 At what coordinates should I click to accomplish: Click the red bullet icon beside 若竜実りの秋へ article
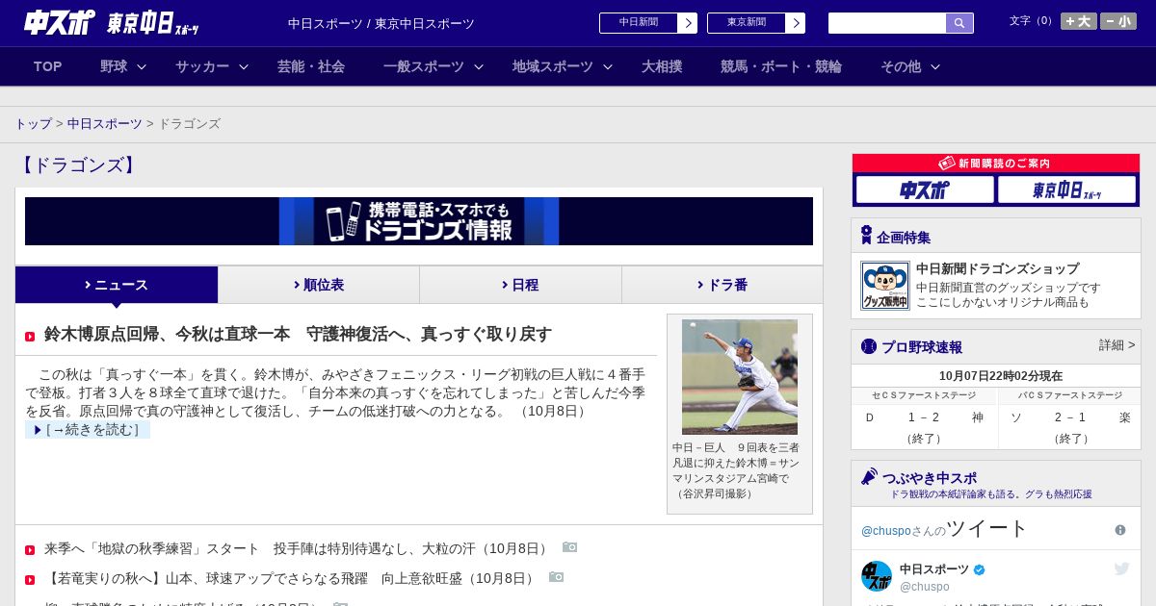(x=30, y=580)
